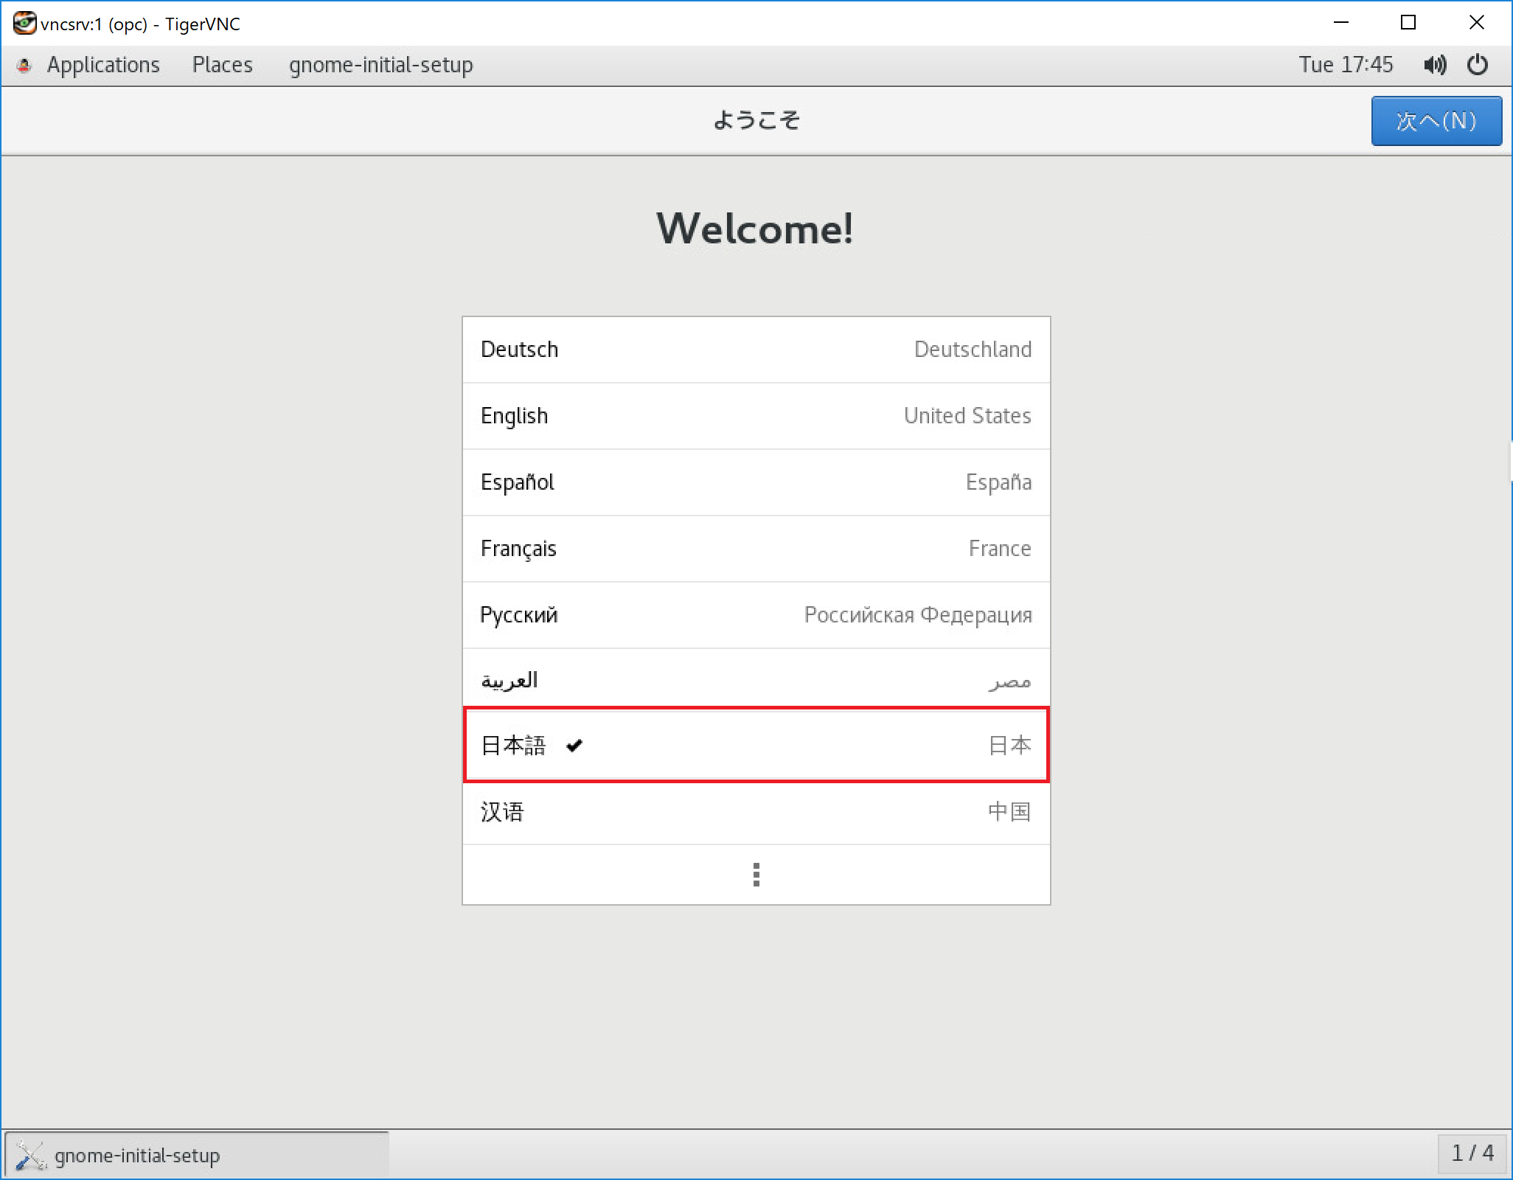Select the Arabic العربية language row
Image resolution: width=1513 pixels, height=1180 pixels.
tap(756, 680)
